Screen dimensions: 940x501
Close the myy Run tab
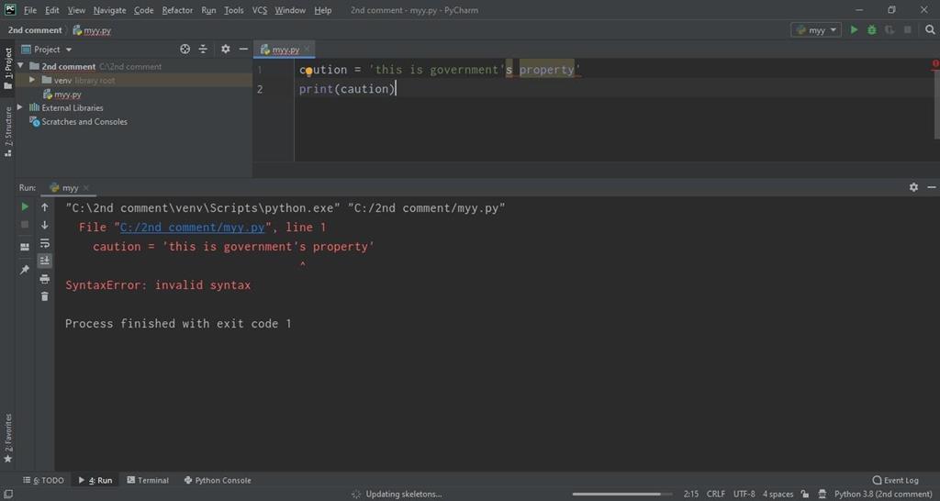coord(85,187)
